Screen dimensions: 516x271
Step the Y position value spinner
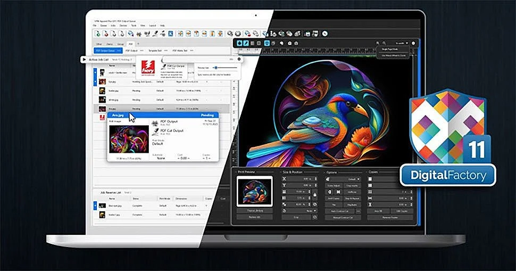315,185
